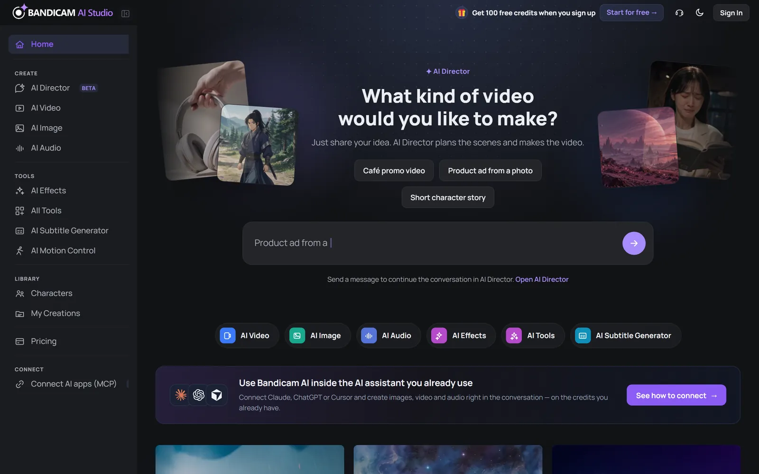Open Connect AI apps (MCP)
Image resolution: width=759 pixels, height=474 pixels.
tap(69, 384)
